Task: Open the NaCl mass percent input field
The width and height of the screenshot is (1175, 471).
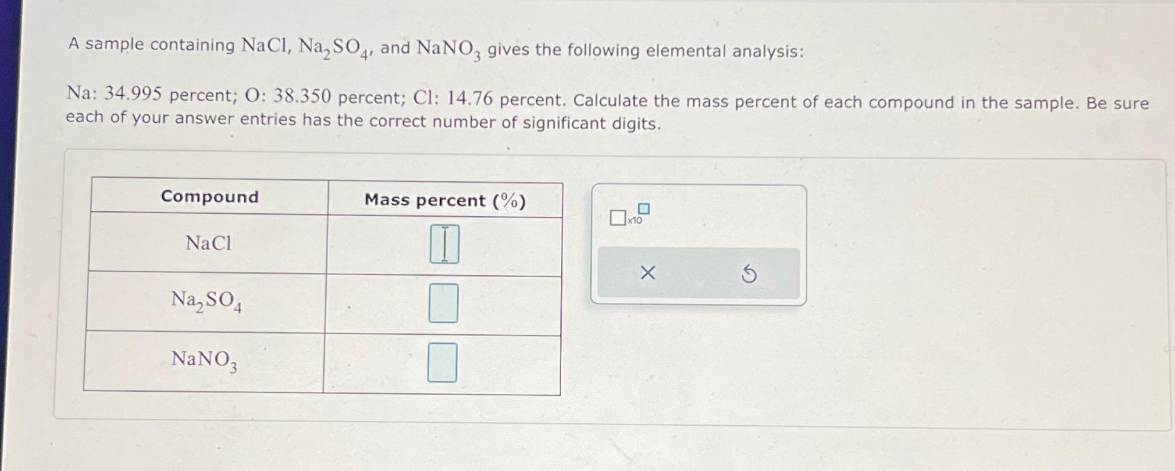Action: pyautogui.click(x=444, y=244)
